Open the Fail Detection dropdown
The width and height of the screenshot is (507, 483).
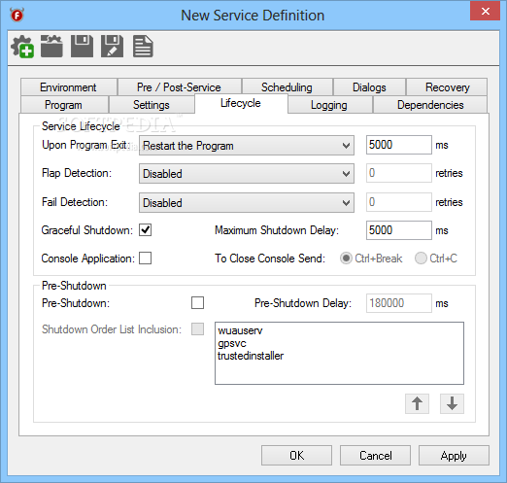click(247, 203)
